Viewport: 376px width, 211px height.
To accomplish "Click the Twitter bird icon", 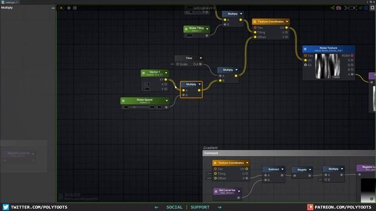I will coord(6,207).
